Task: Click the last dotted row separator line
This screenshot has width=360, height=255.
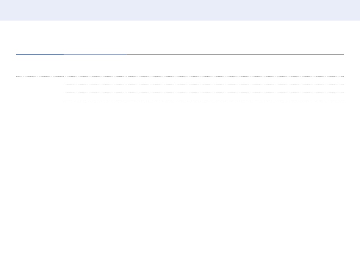Action: tap(203, 101)
